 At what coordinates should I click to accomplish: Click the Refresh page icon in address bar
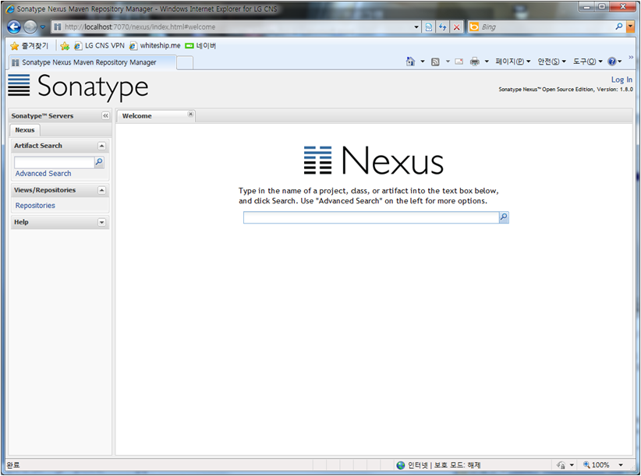click(x=442, y=26)
